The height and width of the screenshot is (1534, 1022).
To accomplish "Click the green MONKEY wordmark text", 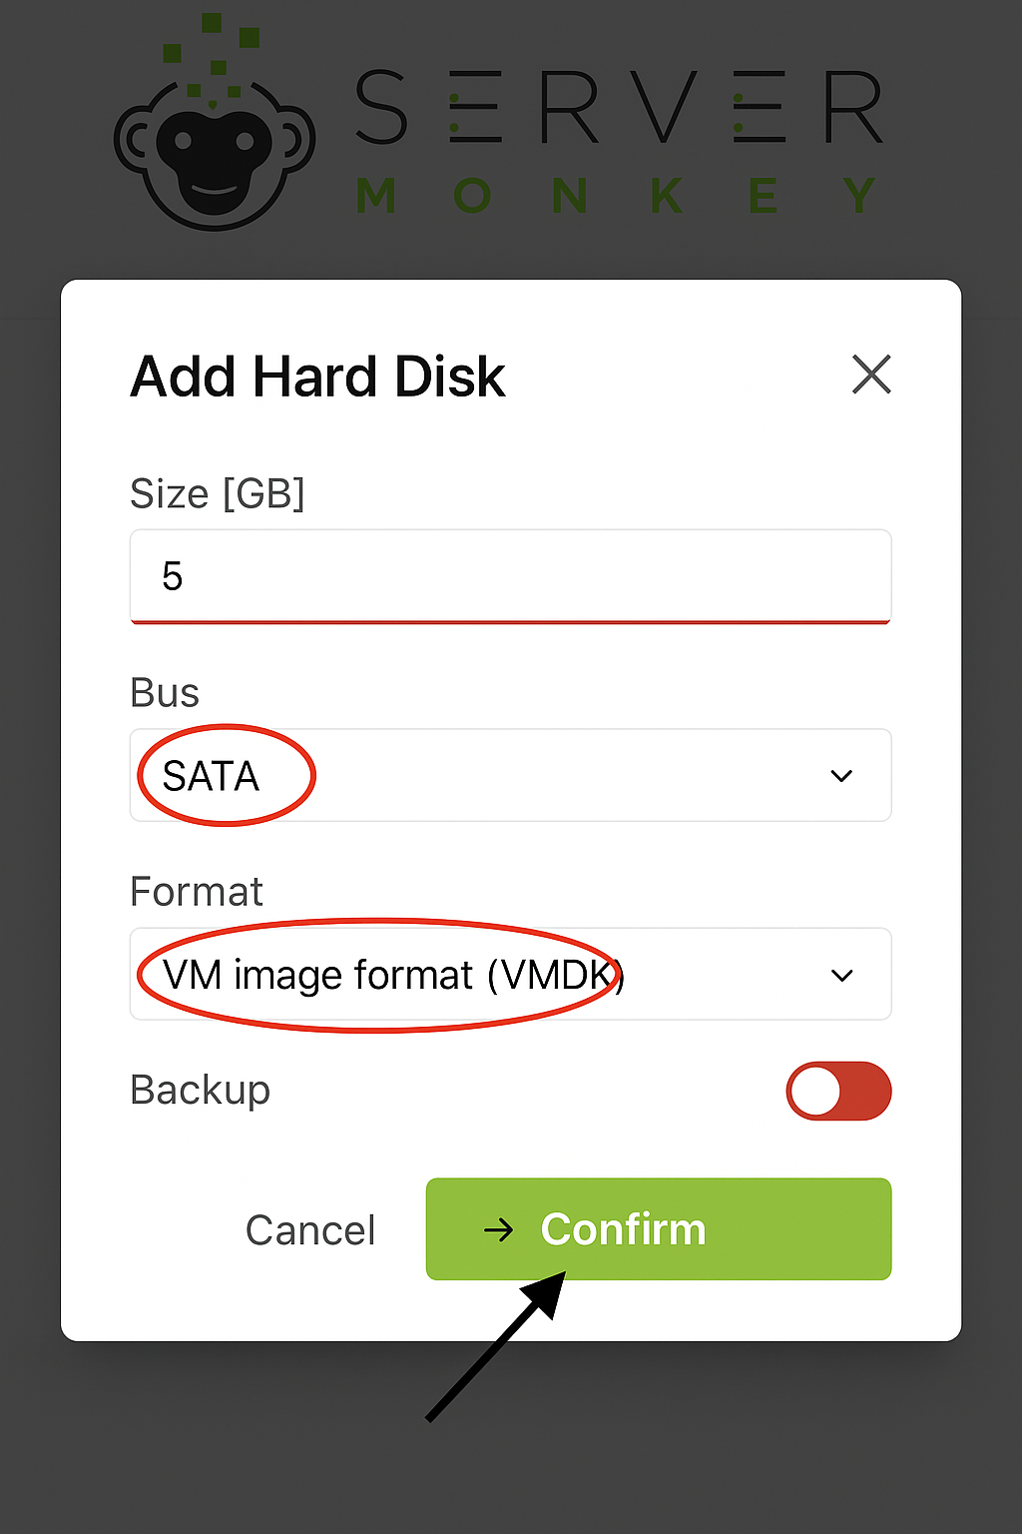I will click(616, 196).
